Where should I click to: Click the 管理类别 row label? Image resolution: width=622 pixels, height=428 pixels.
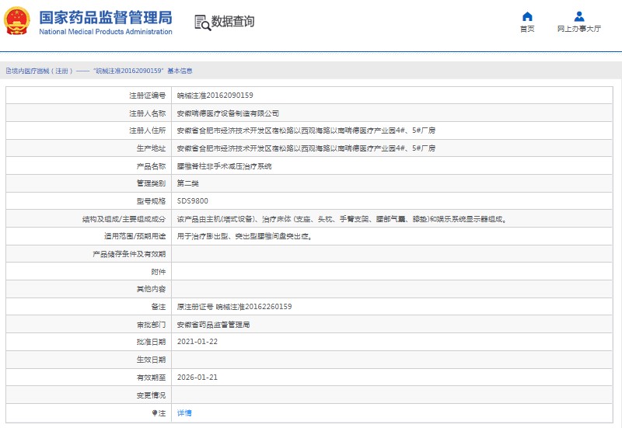pyautogui.click(x=151, y=183)
